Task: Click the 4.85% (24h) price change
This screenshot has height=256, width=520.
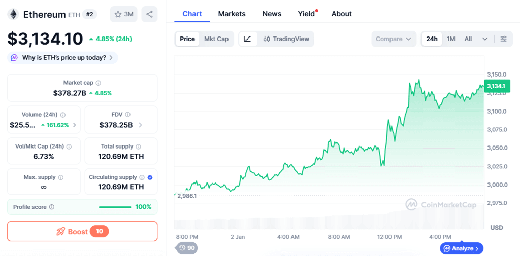Action: tap(110, 39)
